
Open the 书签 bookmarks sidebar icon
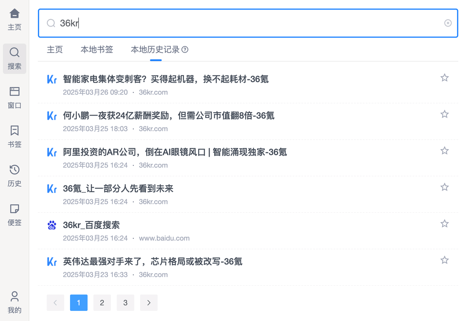pyautogui.click(x=14, y=137)
